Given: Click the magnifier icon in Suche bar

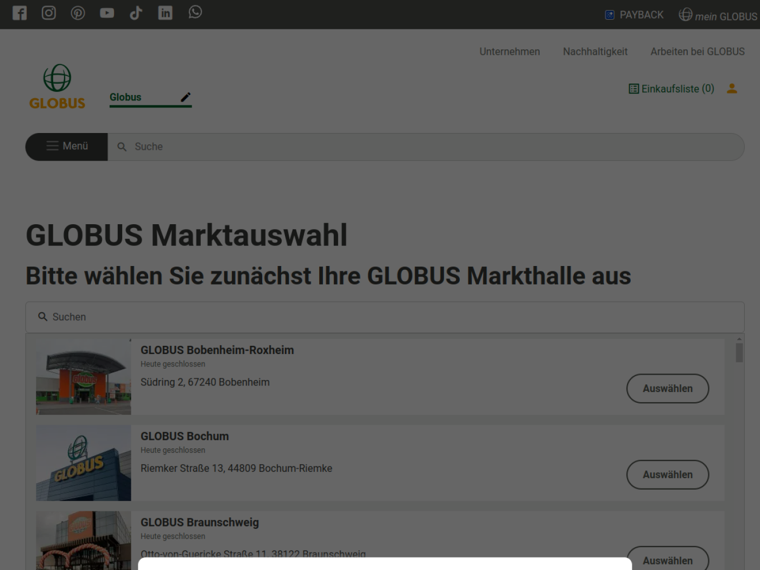Looking at the screenshot, I should pos(122,147).
